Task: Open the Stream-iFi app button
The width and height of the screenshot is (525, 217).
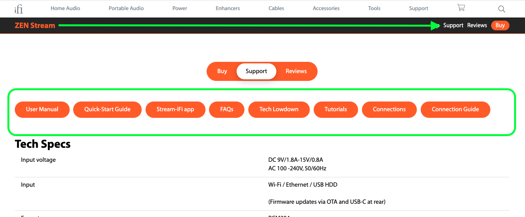Action: [x=175, y=109]
